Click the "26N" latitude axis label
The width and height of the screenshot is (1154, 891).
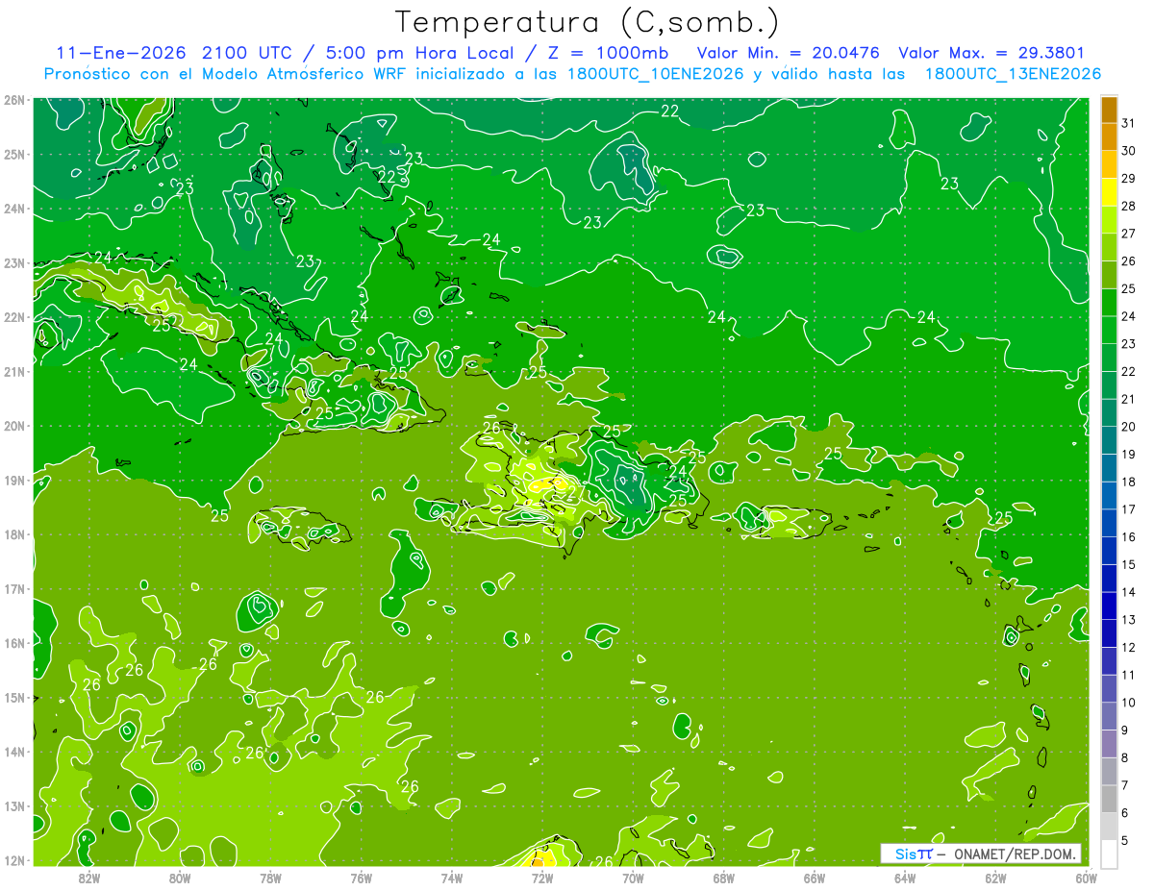[x=13, y=100]
